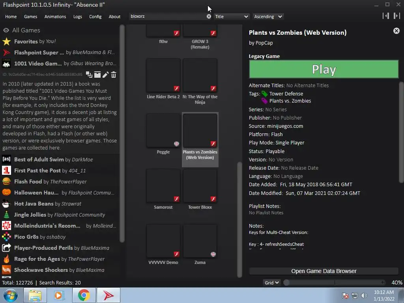Screen dimensions: 404x303
Task: Click the Tower Defense tag
Action: click(x=286, y=94)
